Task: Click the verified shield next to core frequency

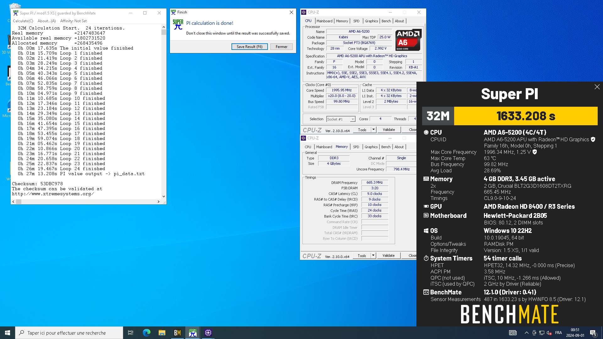Action: pos(535,152)
